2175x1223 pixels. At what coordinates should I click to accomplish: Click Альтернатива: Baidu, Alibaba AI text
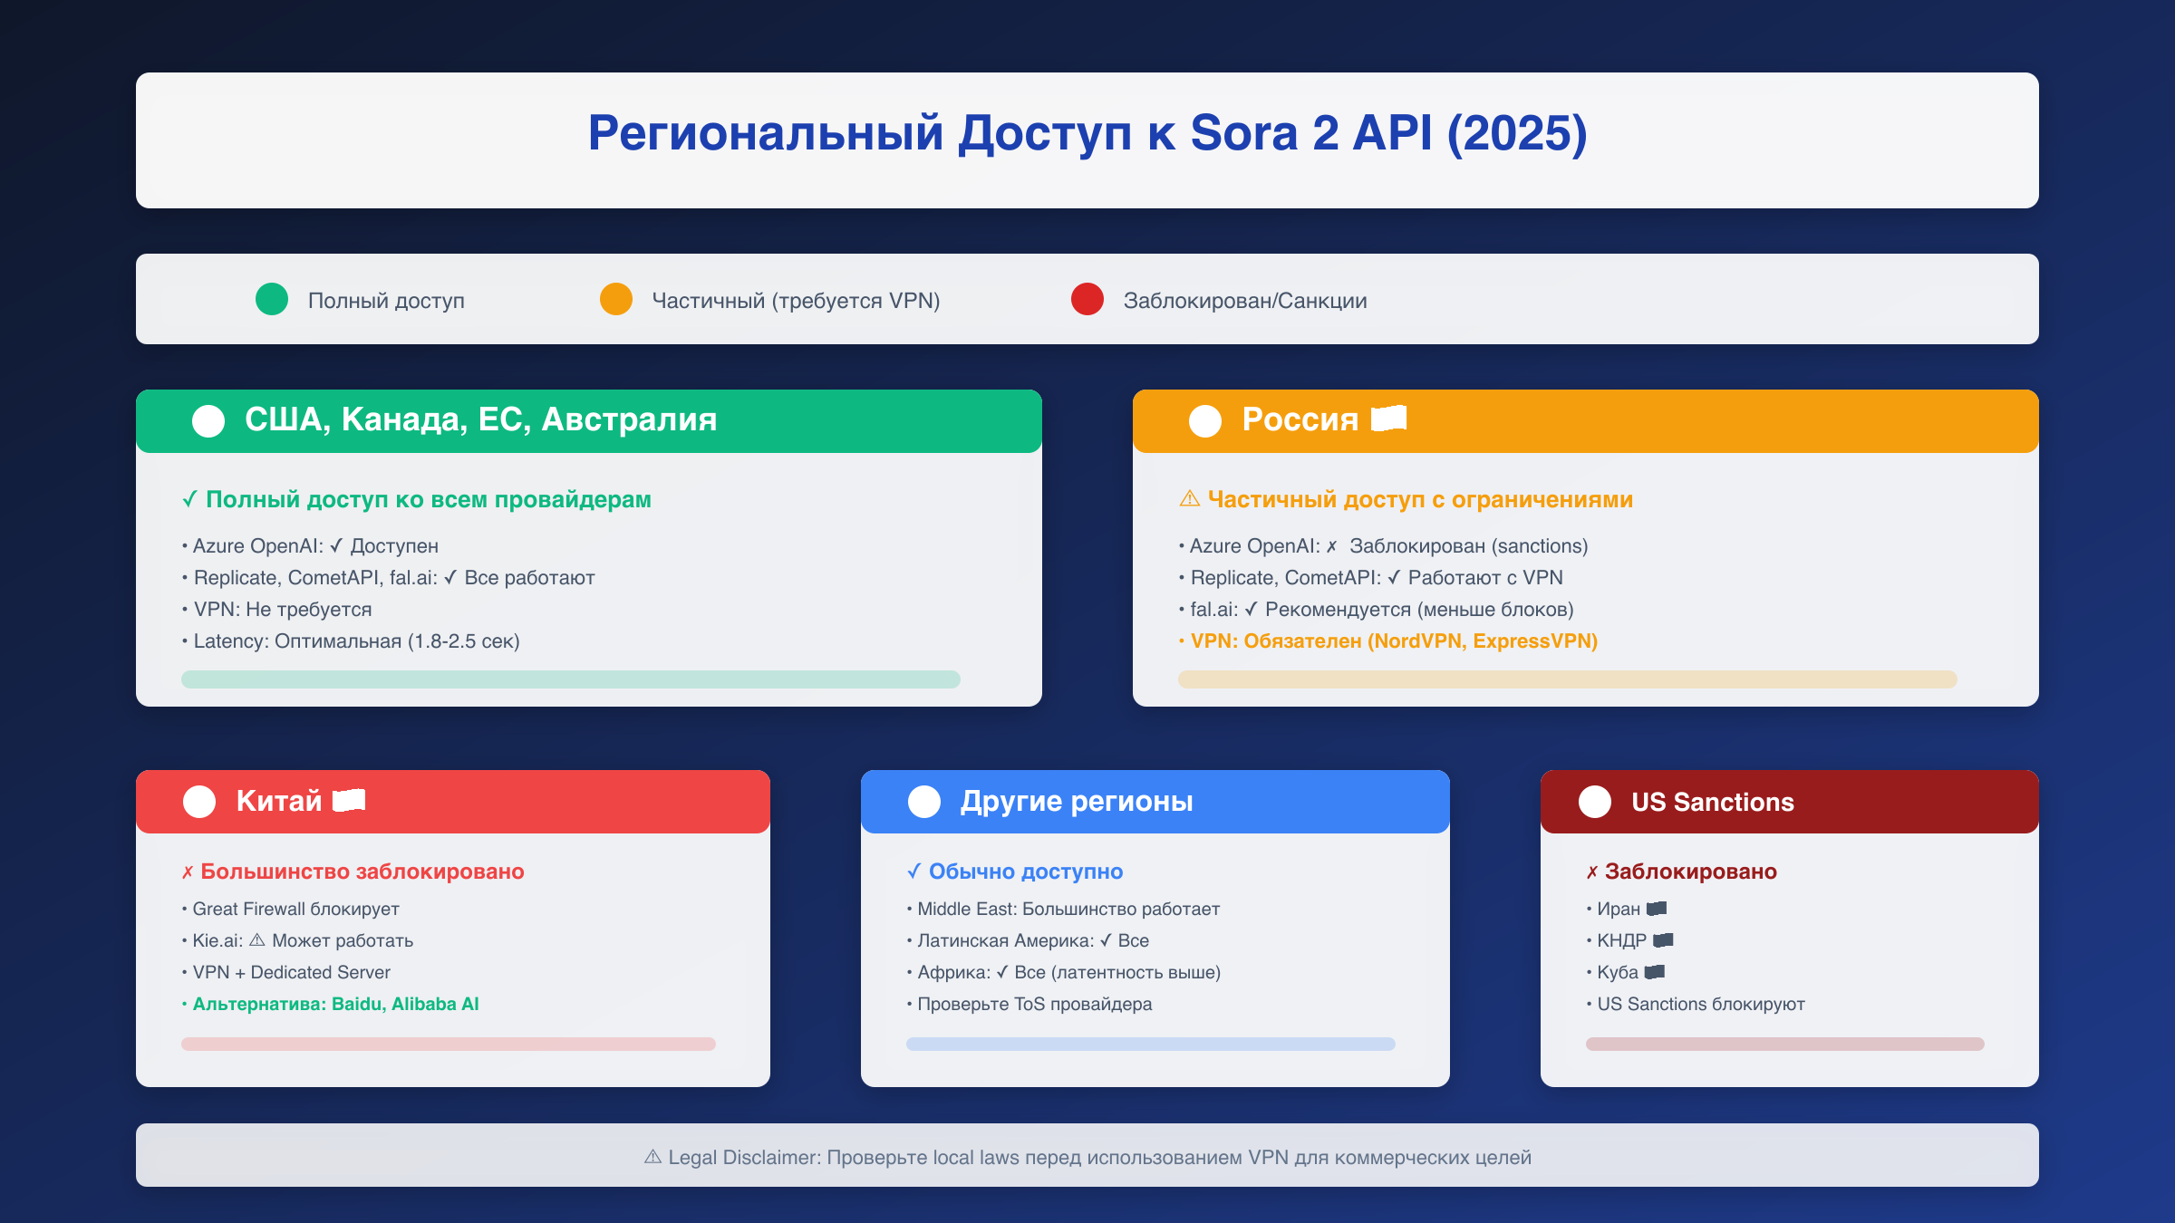click(335, 1004)
